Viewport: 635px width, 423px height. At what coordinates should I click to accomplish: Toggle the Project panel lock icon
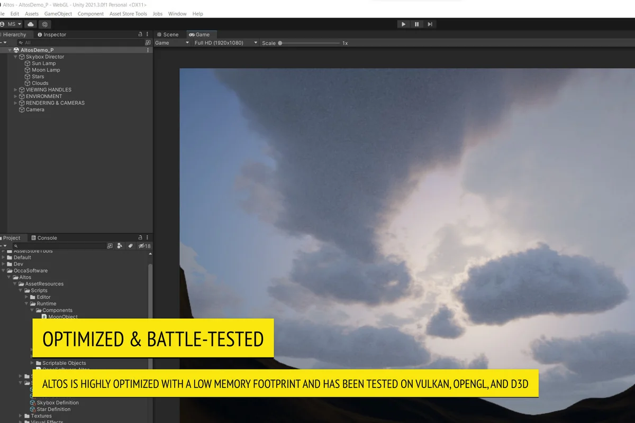pos(140,238)
